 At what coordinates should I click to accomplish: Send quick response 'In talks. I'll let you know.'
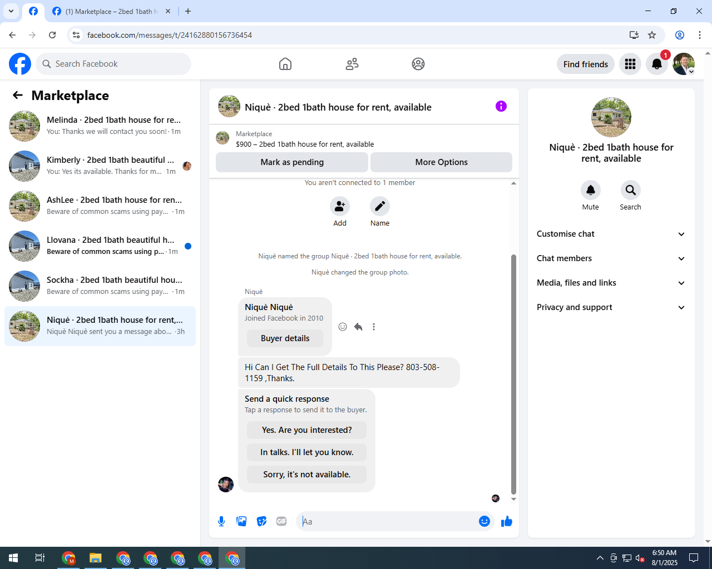pyautogui.click(x=306, y=452)
